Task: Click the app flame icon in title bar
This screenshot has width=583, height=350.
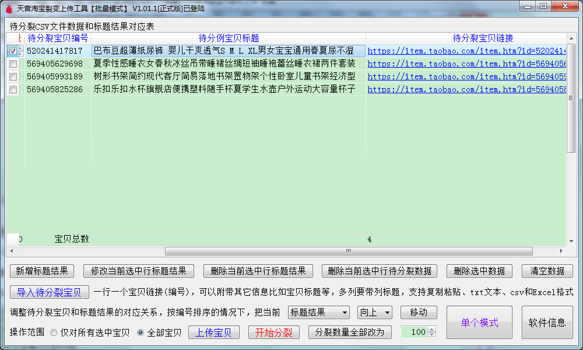Action: click(8, 8)
